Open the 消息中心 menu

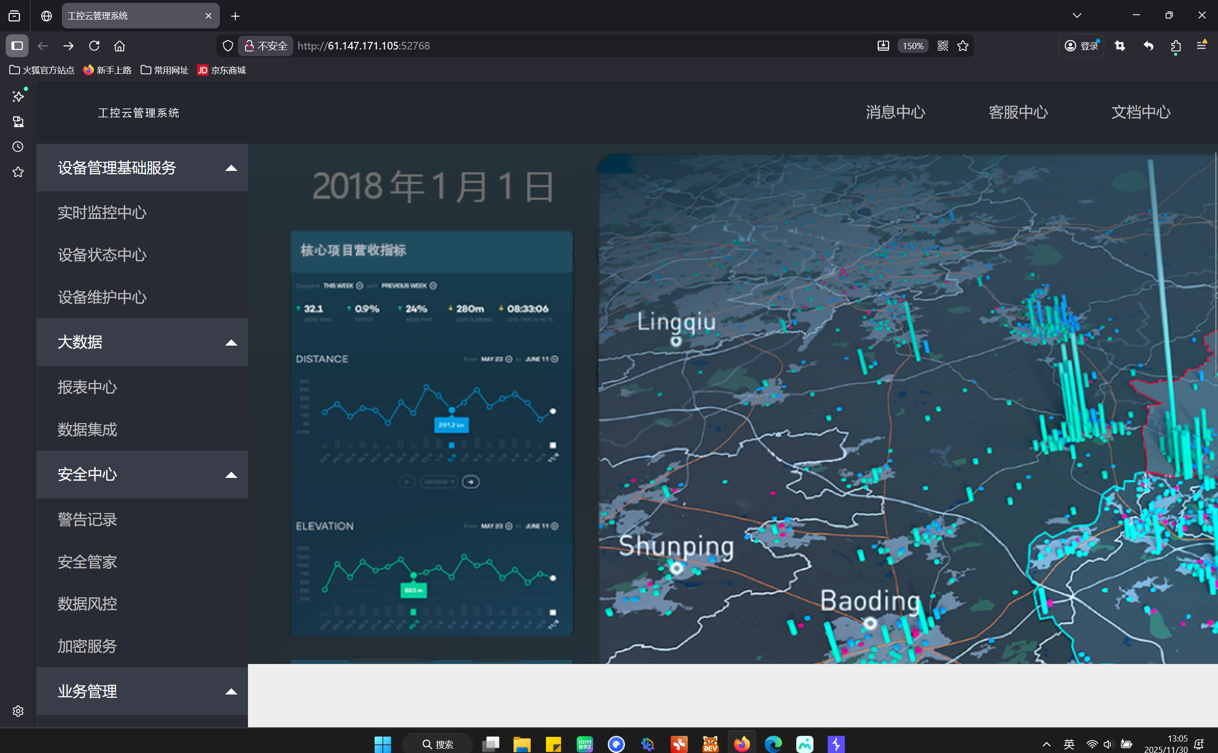895,112
